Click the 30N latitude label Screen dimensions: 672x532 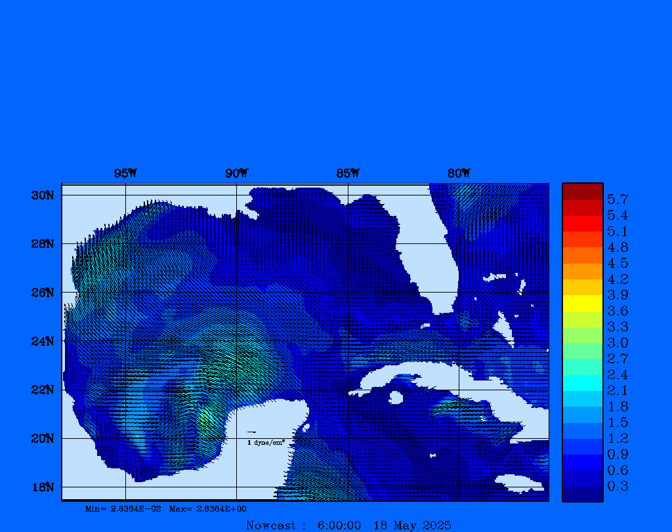[42, 195]
